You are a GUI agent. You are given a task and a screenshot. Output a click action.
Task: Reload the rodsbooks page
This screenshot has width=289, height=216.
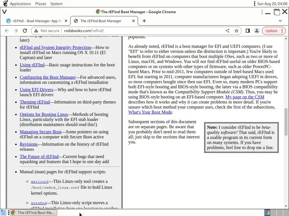point(25,31)
